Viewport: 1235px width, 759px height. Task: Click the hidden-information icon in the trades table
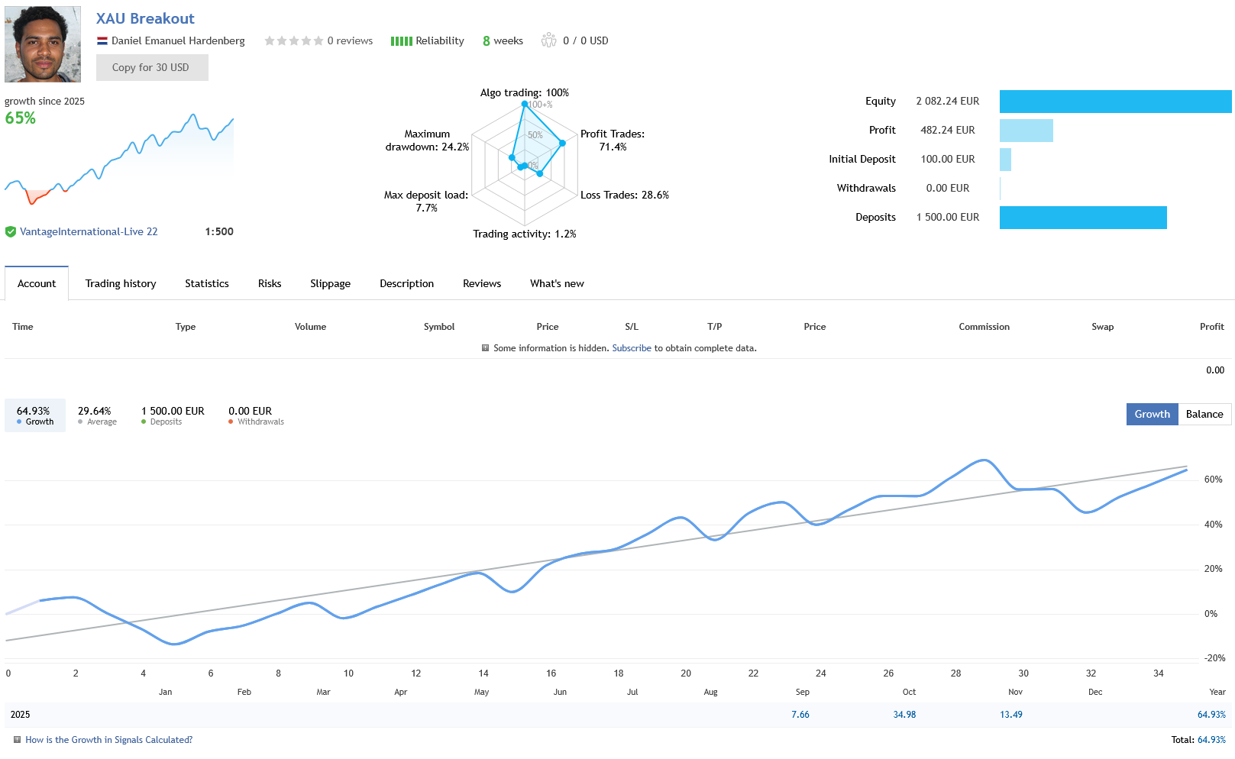(x=485, y=347)
